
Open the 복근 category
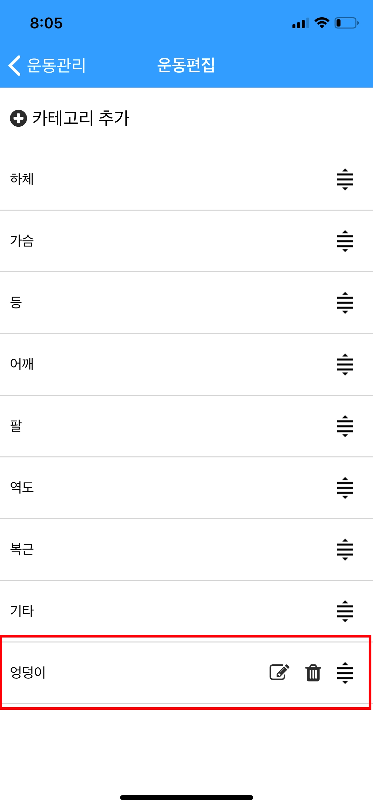[x=186, y=550]
